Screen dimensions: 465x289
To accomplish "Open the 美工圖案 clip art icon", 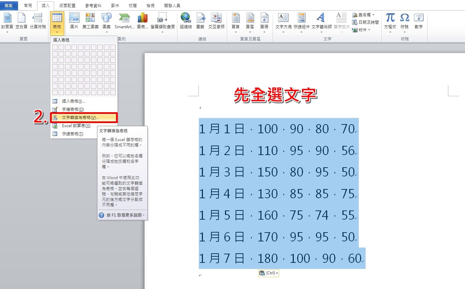I will (90, 18).
